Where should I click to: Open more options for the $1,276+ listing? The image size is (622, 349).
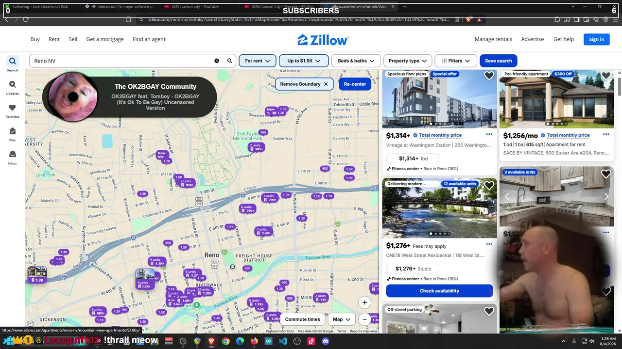click(489, 244)
